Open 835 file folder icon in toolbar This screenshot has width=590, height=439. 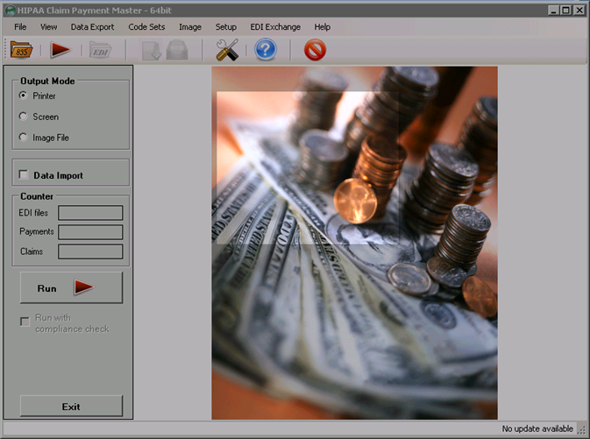pos(22,50)
